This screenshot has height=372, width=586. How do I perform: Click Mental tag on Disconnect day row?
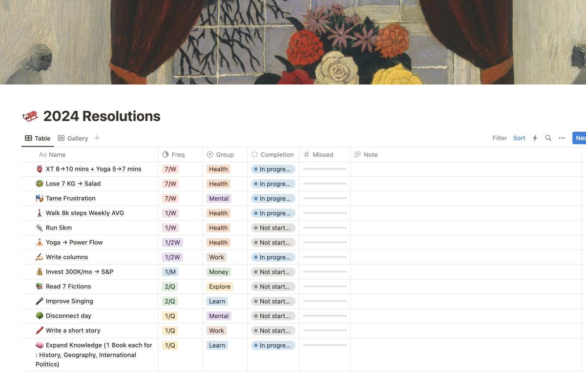coord(219,316)
